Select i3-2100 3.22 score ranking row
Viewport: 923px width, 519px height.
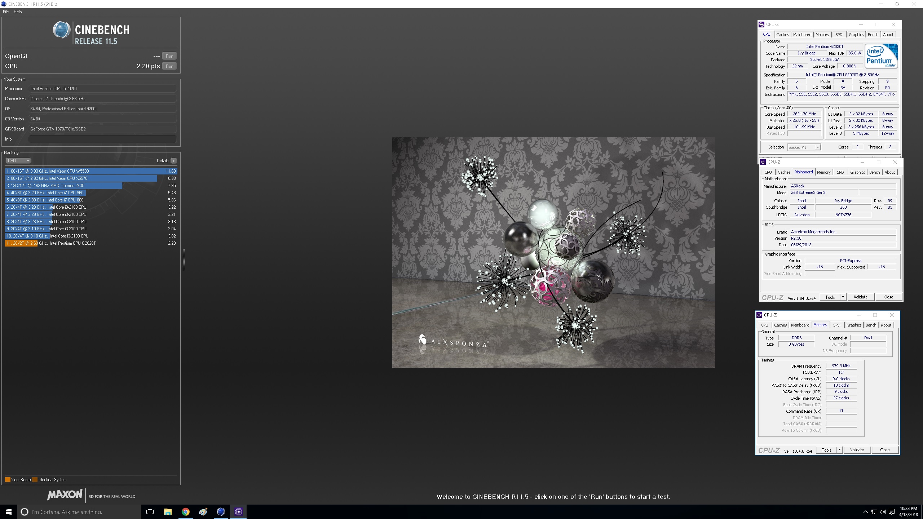tap(91, 207)
